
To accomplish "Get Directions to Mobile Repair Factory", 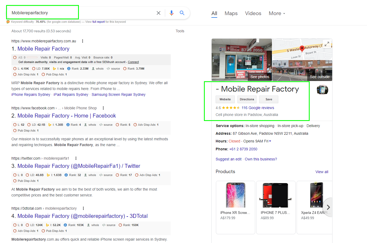I will 247,99.
